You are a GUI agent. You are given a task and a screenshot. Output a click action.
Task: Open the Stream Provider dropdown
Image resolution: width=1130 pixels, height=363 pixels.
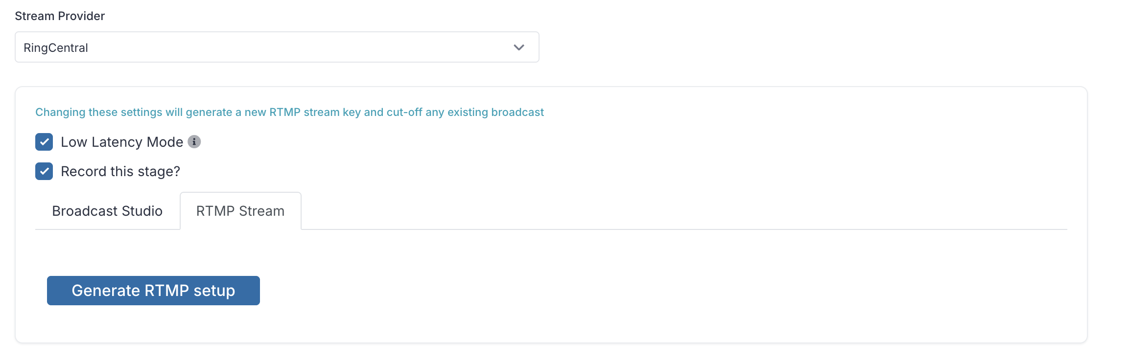coord(277,47)
